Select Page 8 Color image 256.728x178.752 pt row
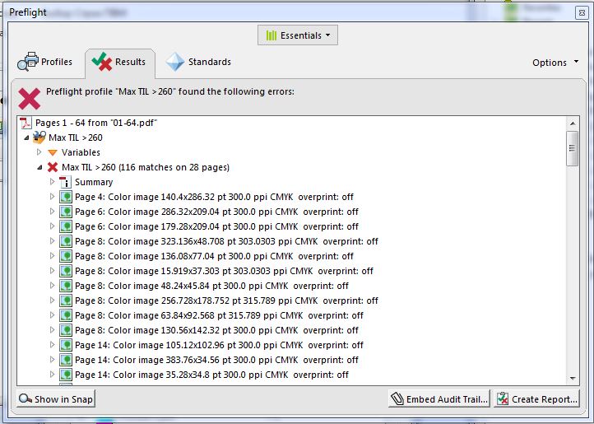Image resolution: width=594 pixels, height=424 pixels. coord(226,301)
